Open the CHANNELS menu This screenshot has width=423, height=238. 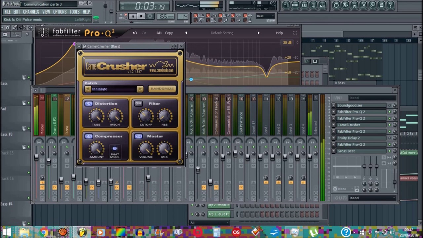[31, 12]
